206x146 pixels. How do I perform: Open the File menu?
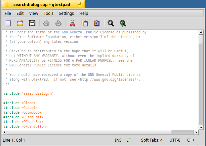point(8,13)
